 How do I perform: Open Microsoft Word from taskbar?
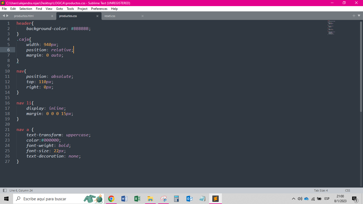(x=124, y=199)
